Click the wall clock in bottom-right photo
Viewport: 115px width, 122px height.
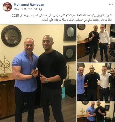[x=85, y=103]
